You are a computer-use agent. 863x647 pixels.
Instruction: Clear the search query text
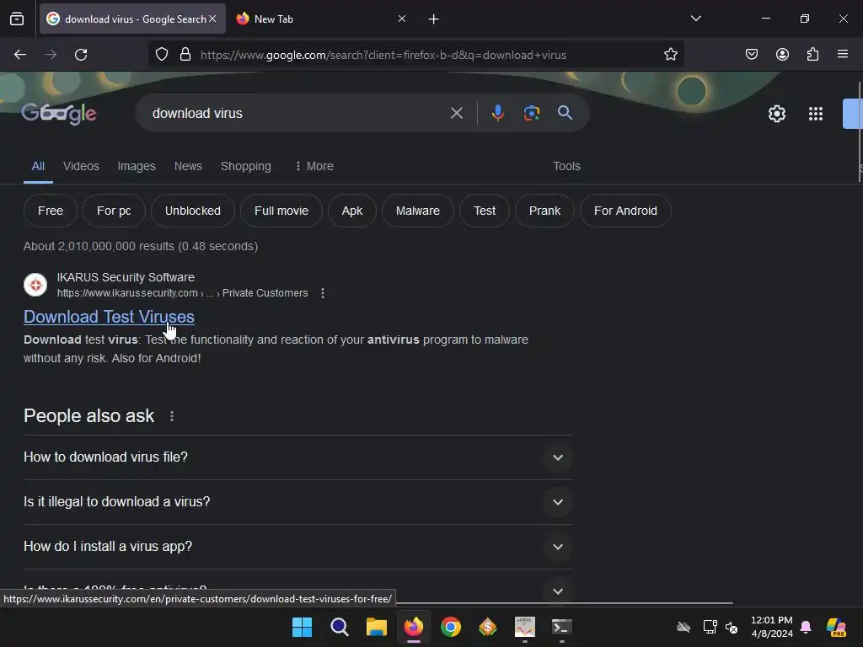point(456,114)
